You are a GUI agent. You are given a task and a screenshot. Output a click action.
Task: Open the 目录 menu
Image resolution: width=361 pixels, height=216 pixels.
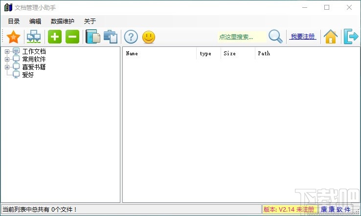tap(14, 21)
